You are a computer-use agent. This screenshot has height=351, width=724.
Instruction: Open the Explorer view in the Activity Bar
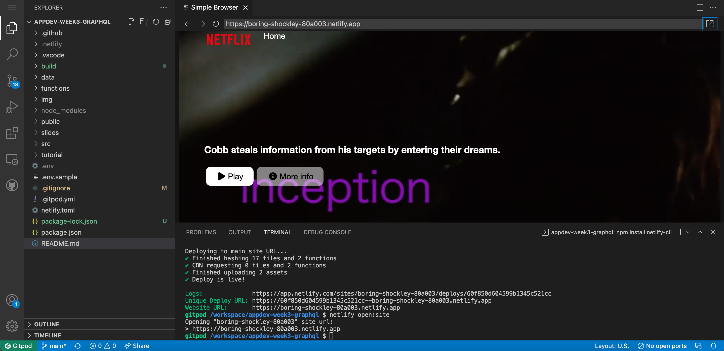pyautogui.click(x=12, y=27)
